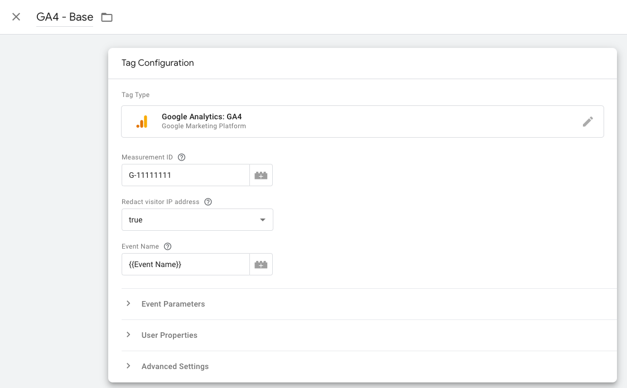Click the Google Analytics bar chart logo

coord(142,122)
